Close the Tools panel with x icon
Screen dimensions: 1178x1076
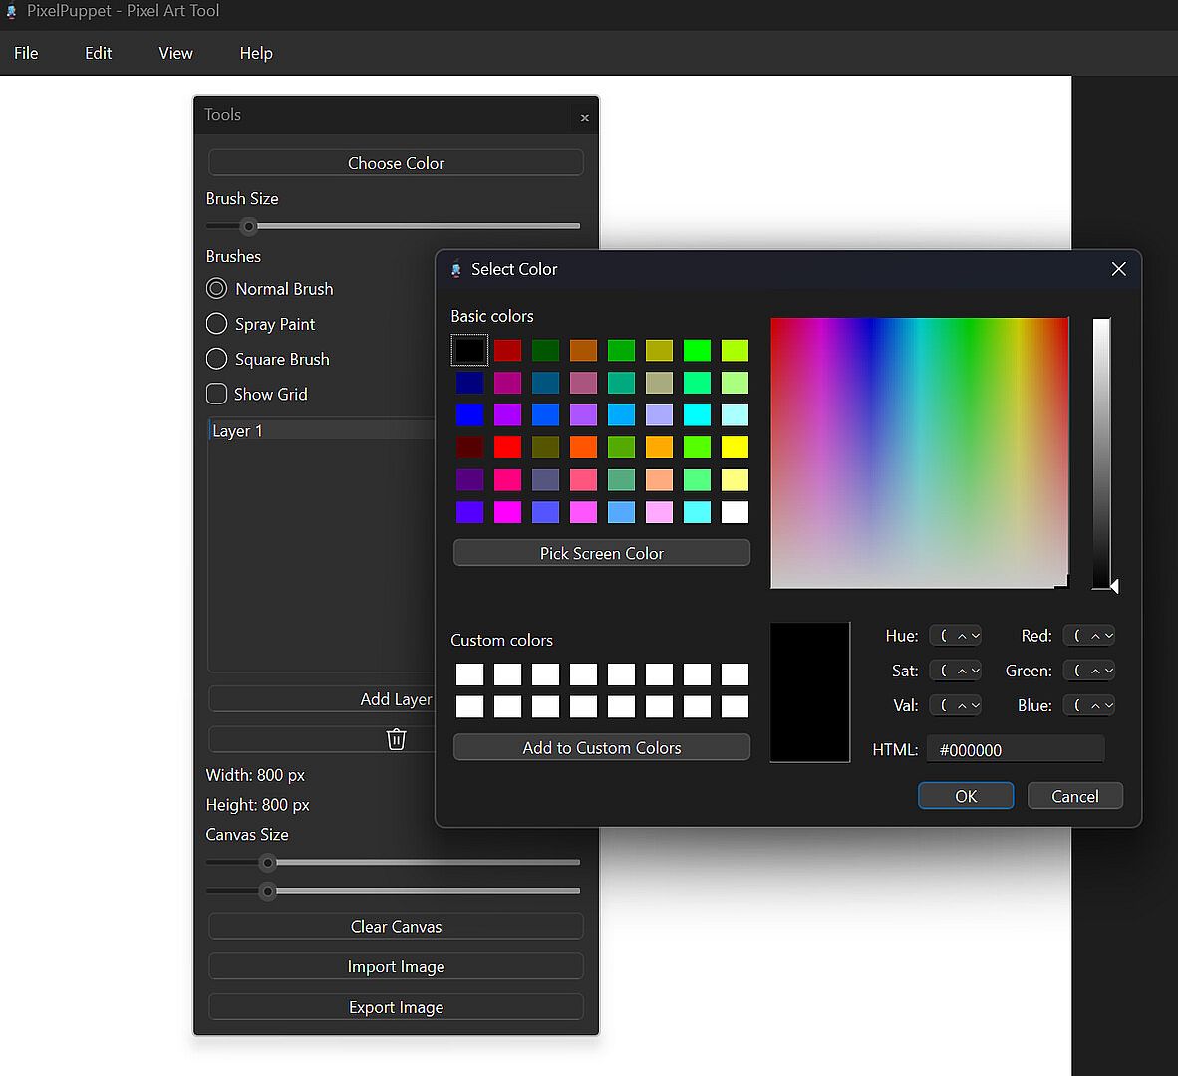(585, 118)
